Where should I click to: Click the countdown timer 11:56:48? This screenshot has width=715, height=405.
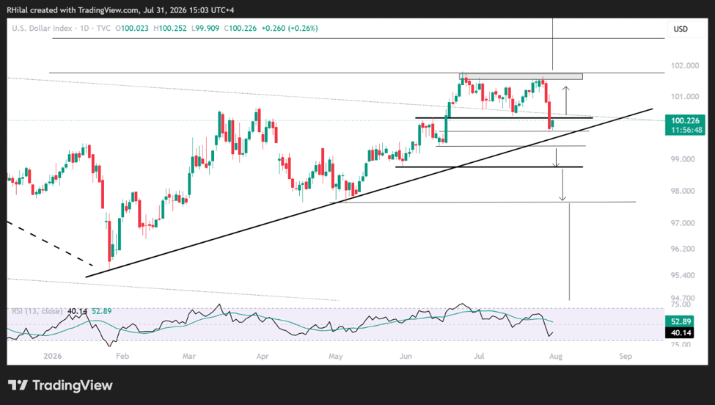point(686,130)
